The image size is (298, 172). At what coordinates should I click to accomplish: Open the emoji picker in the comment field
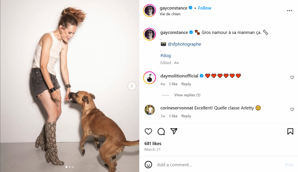[148, 164]
